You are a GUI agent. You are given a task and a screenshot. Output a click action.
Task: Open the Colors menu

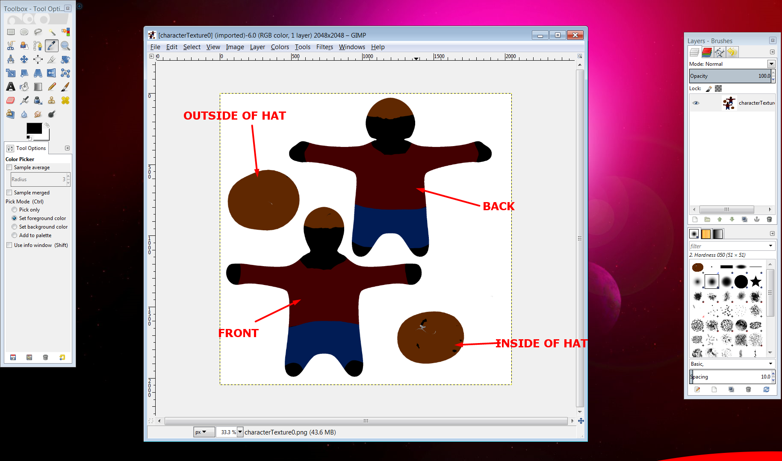pos(280,47)
